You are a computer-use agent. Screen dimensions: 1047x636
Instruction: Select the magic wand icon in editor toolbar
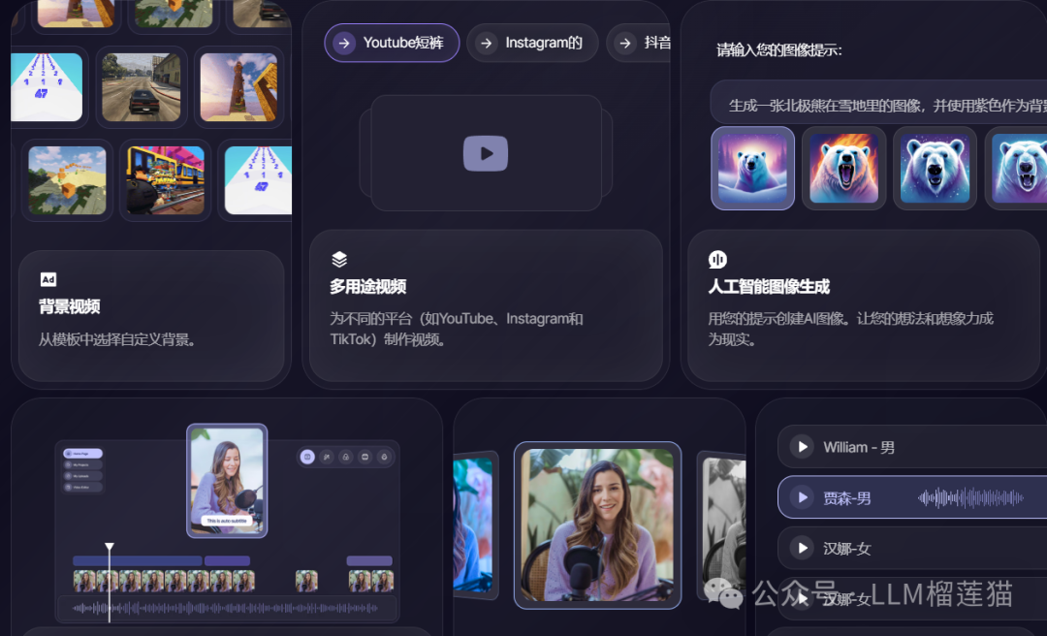[x=327, y=457]
